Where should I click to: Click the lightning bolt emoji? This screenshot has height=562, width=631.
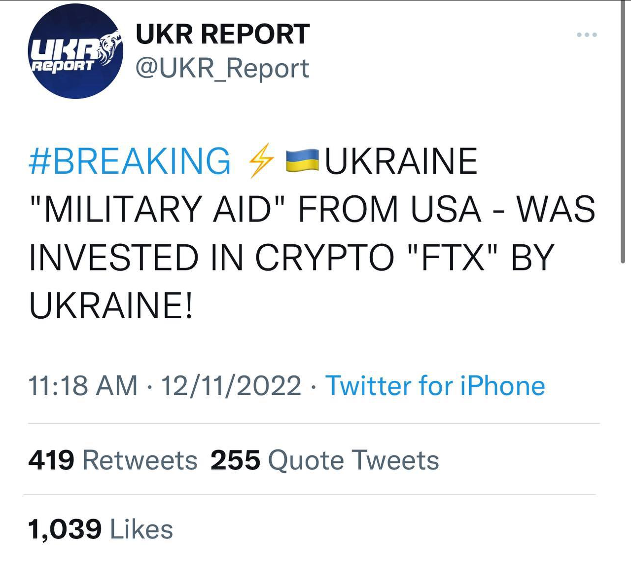(x=261, y=160)
